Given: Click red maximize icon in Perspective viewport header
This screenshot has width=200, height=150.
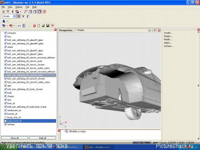Looking at the screenshot, I should 159,30.
